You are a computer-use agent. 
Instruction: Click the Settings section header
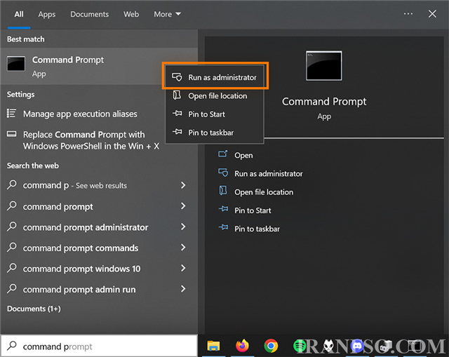(x=20, y=94)
